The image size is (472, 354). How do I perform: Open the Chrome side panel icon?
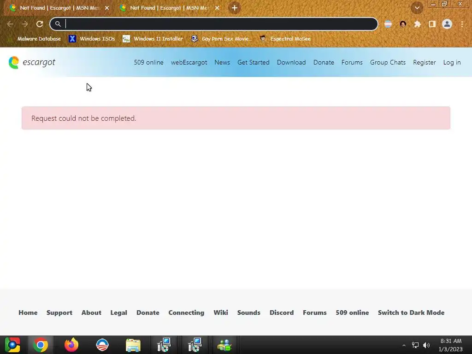click(x=432, y=24)
